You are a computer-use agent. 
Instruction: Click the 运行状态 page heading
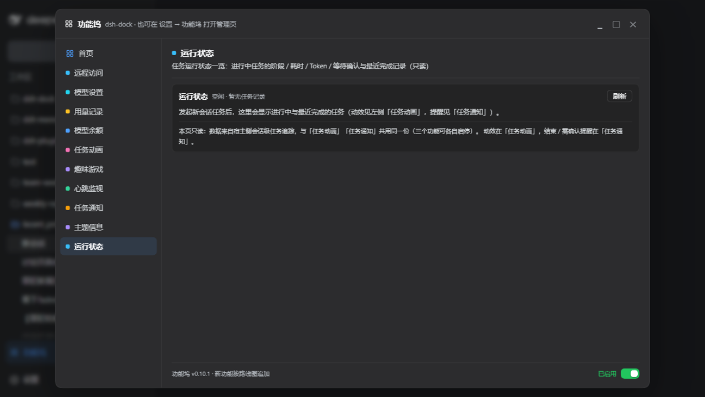pyautogui.click(x=197, y=53)
